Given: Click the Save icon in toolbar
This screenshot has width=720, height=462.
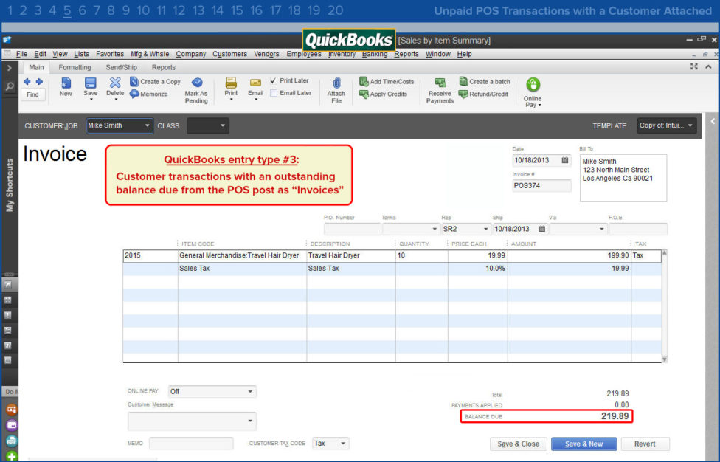Looking at the screenshot, I should [90, 83].
